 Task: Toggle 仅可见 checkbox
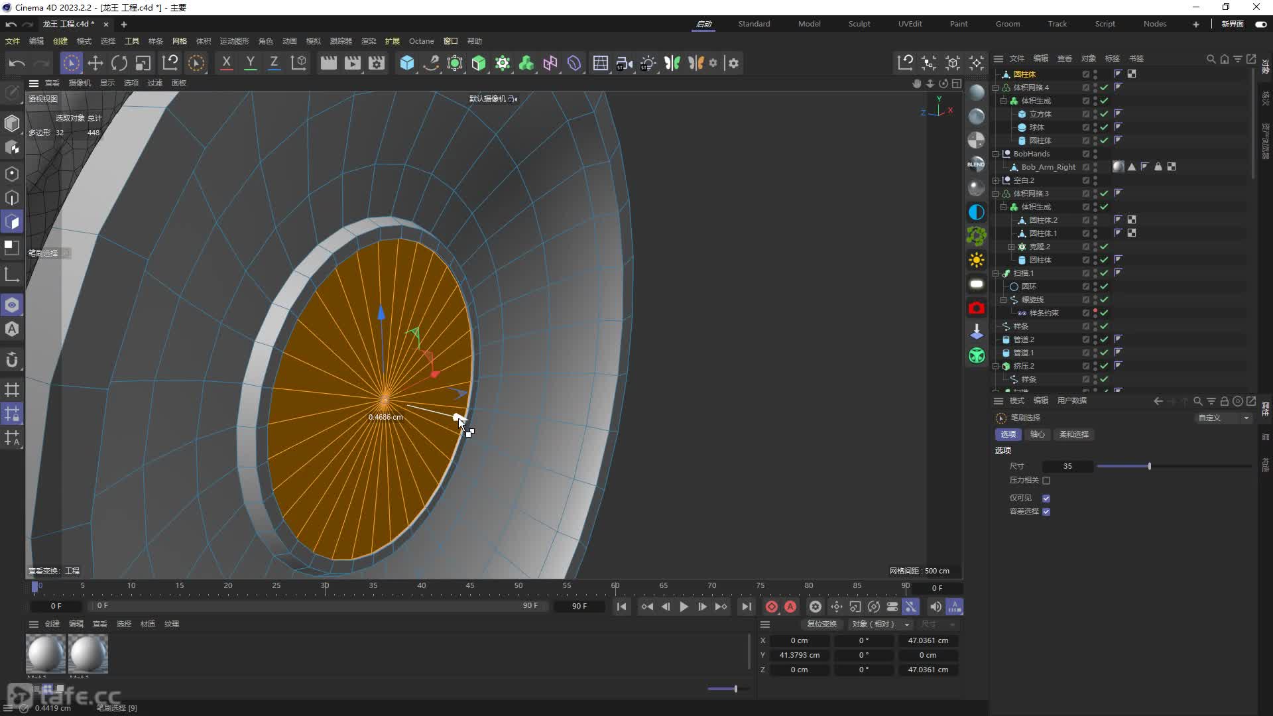[x=1046, y=498]
